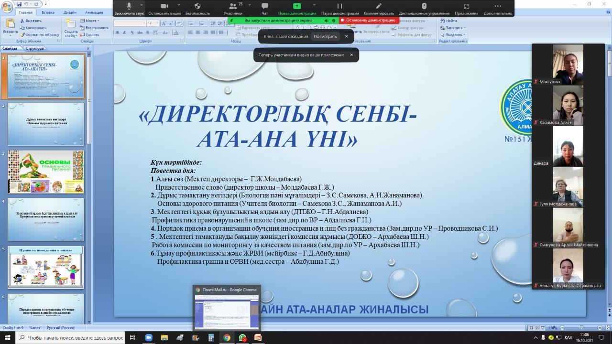
Task: Mute the microphone in Zoom toolbar
Action: 129,7
